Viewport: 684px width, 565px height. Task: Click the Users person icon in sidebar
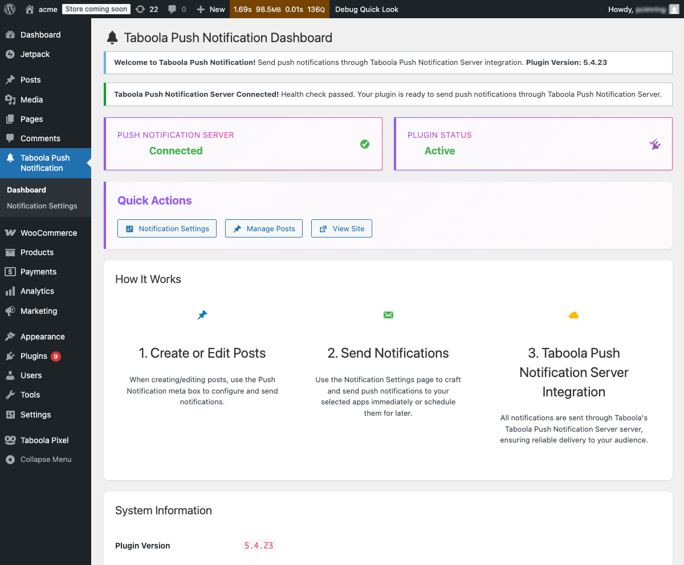pyautogui.click(x=10, y=375)
